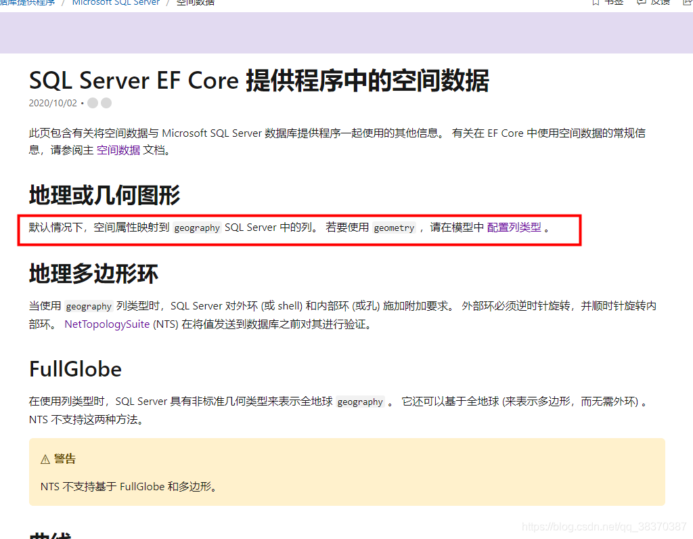Open feedback by clicking 反馈
The image size is (693, 539).
(660, 2)
